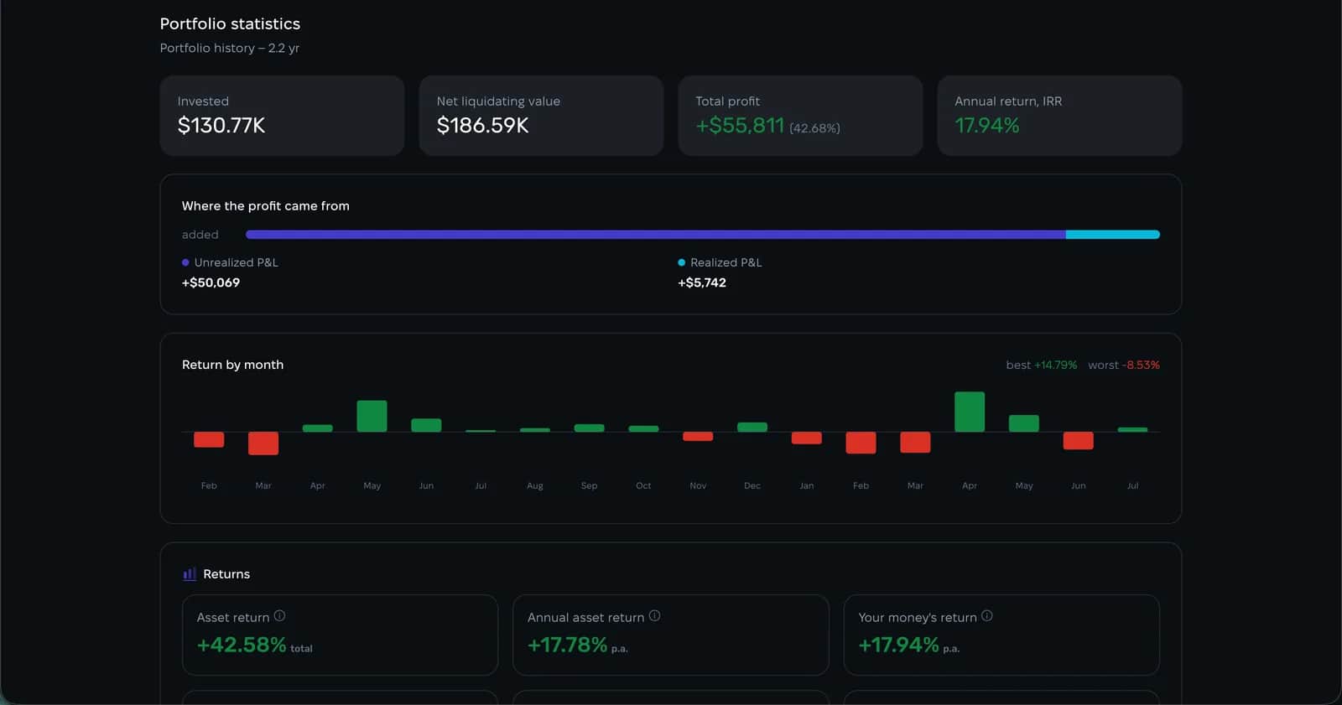Click the info icon beside Asset return

(x=279, y=616)
